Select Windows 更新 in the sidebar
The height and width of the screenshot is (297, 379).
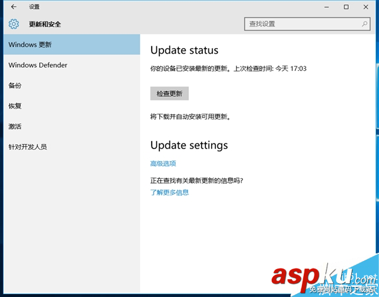(x=72, y=44)
